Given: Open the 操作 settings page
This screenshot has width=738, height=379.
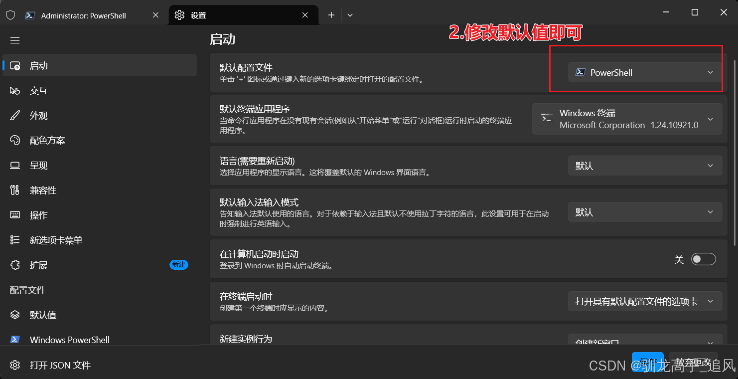Looking at the screenshot, I should pos(100,215).
